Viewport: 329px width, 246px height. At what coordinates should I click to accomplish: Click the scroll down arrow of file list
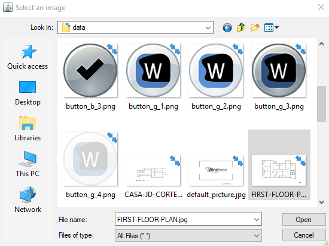coord(321,202)
